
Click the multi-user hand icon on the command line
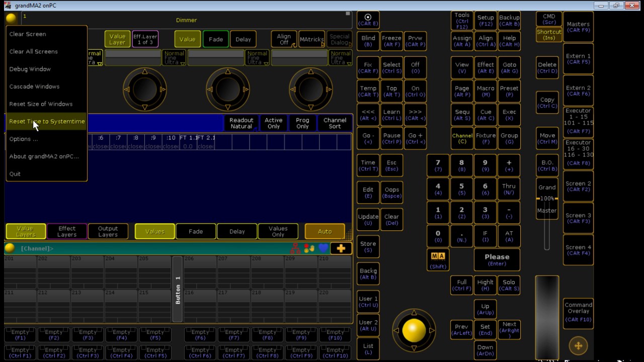point(309,248)
